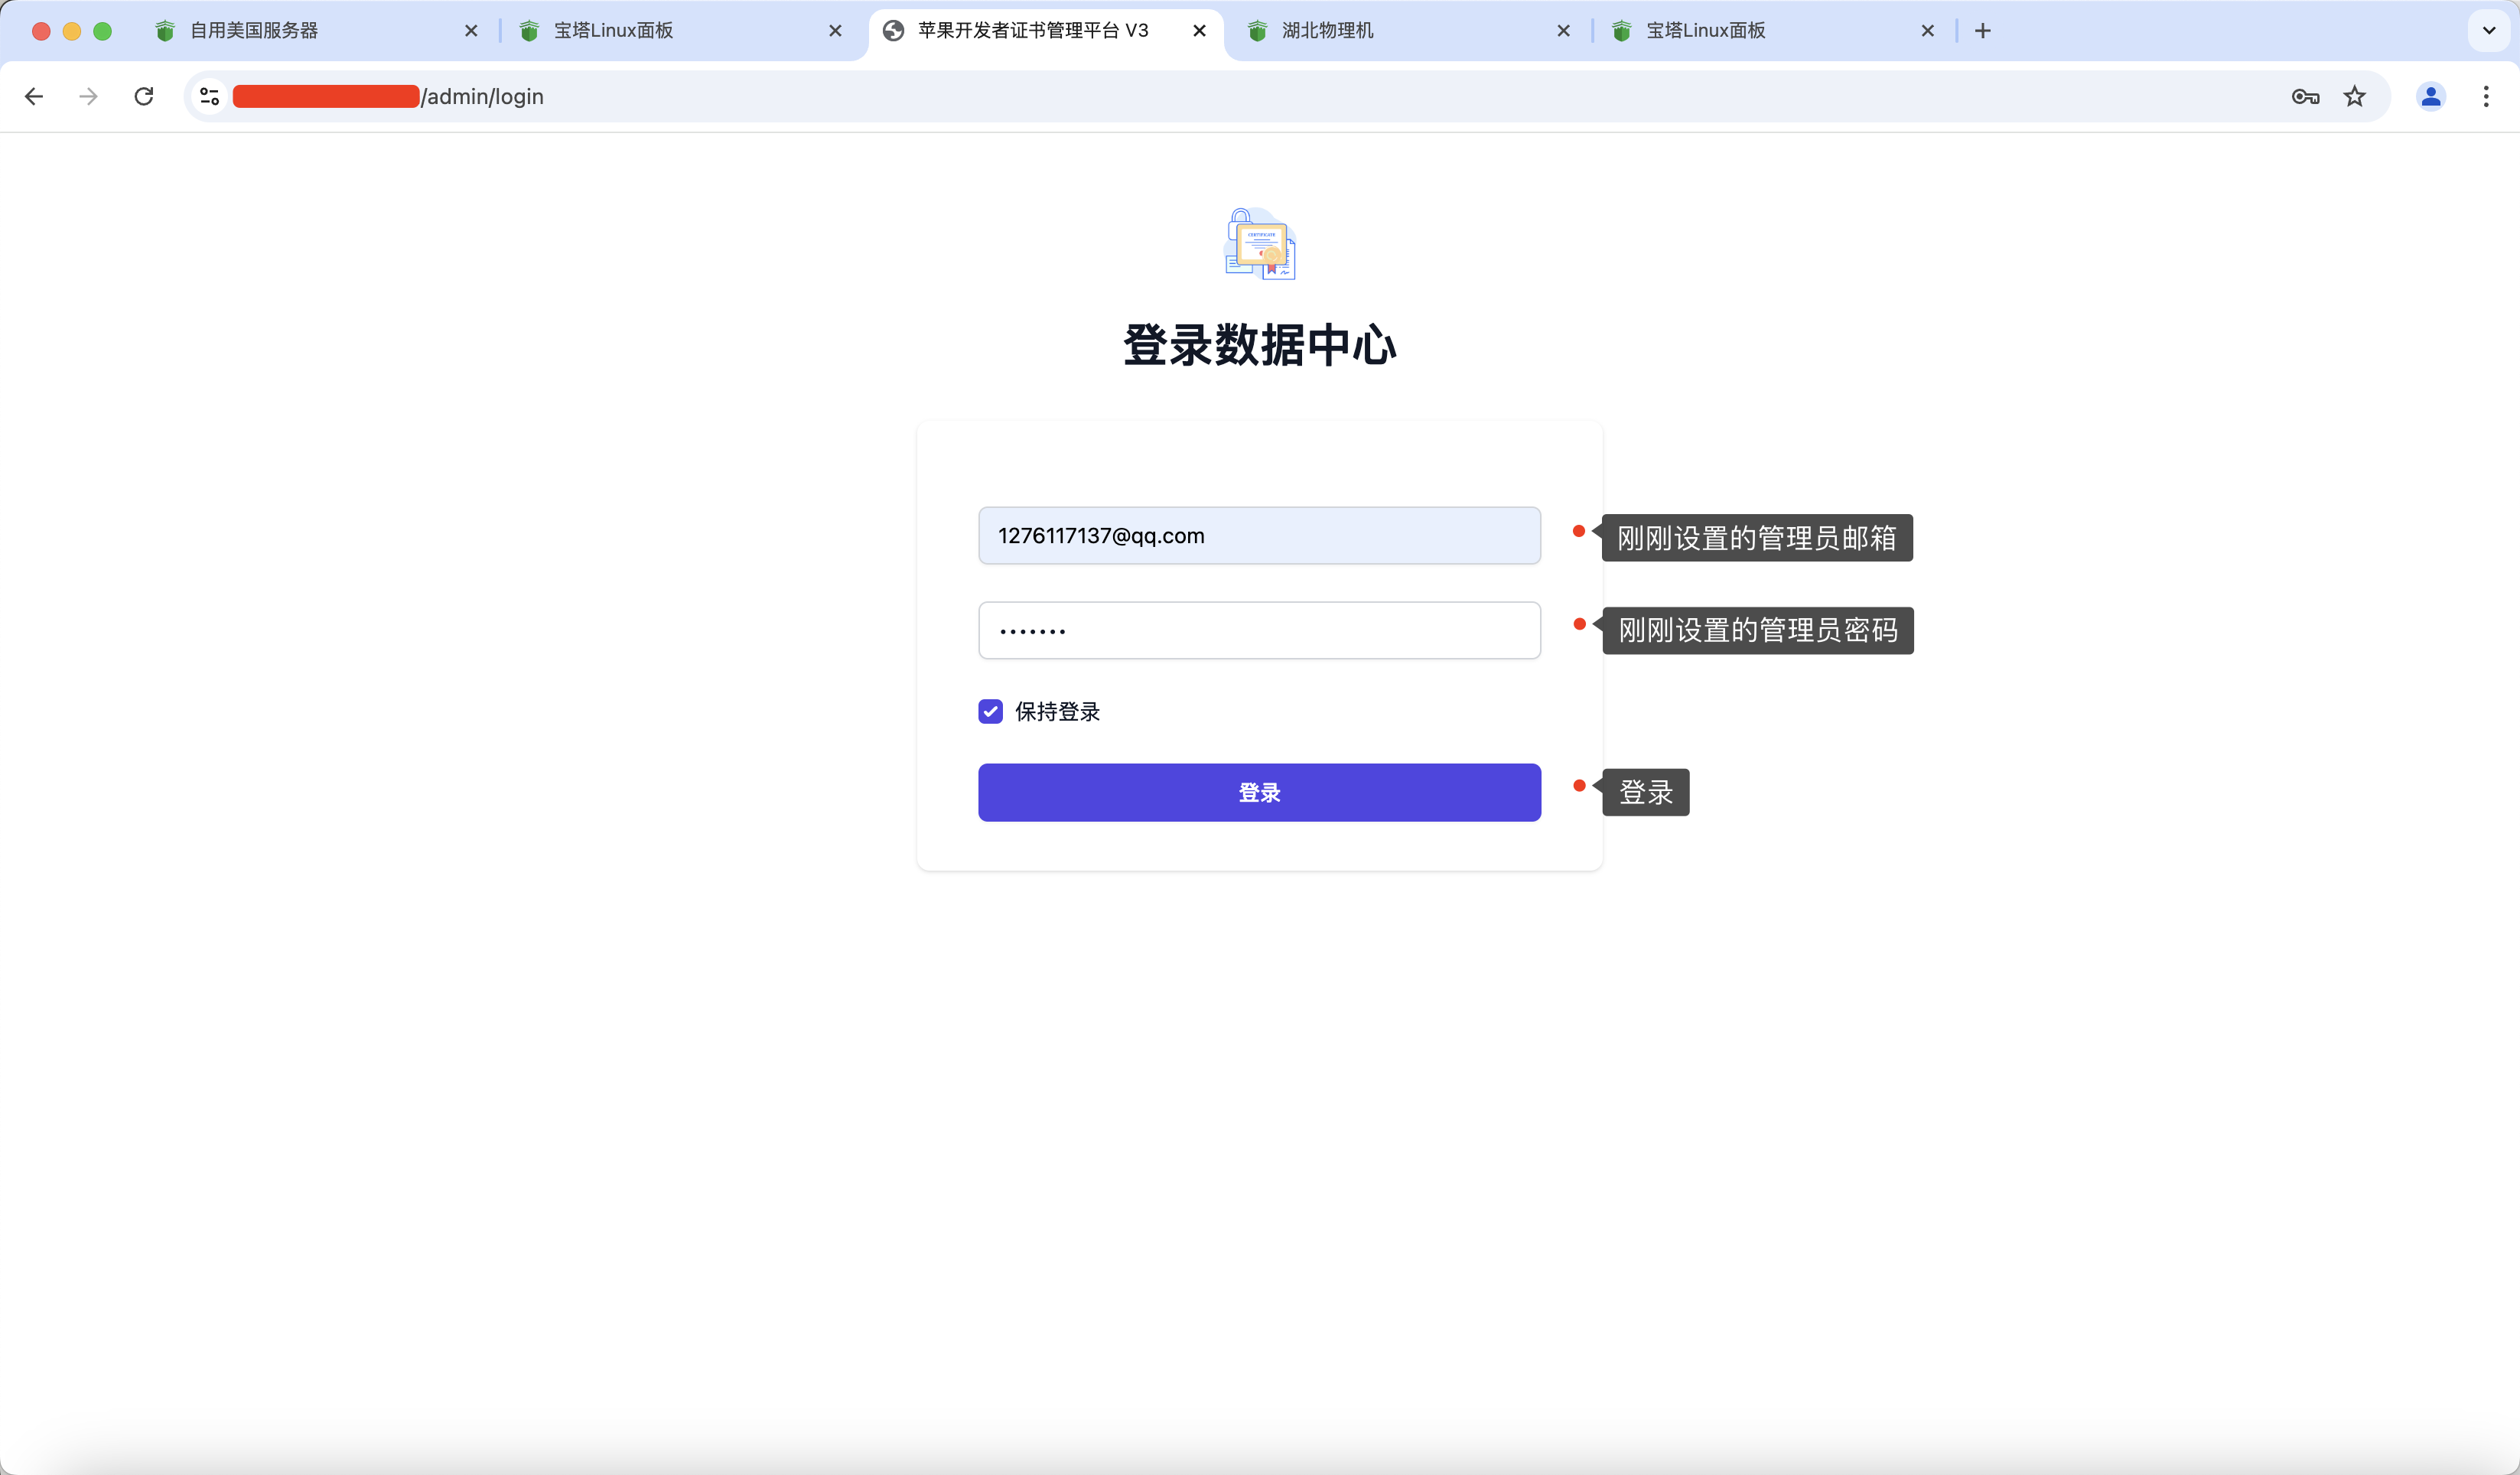This screenshot has height=1475, width=2520.
Task: Click the browser forward arrow
Action: point(89,96)
